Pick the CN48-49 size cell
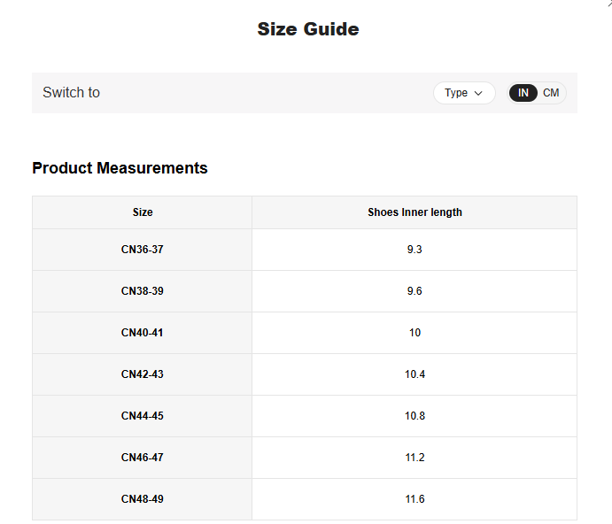This screenshot has height=524, width=612. (143, 499)
